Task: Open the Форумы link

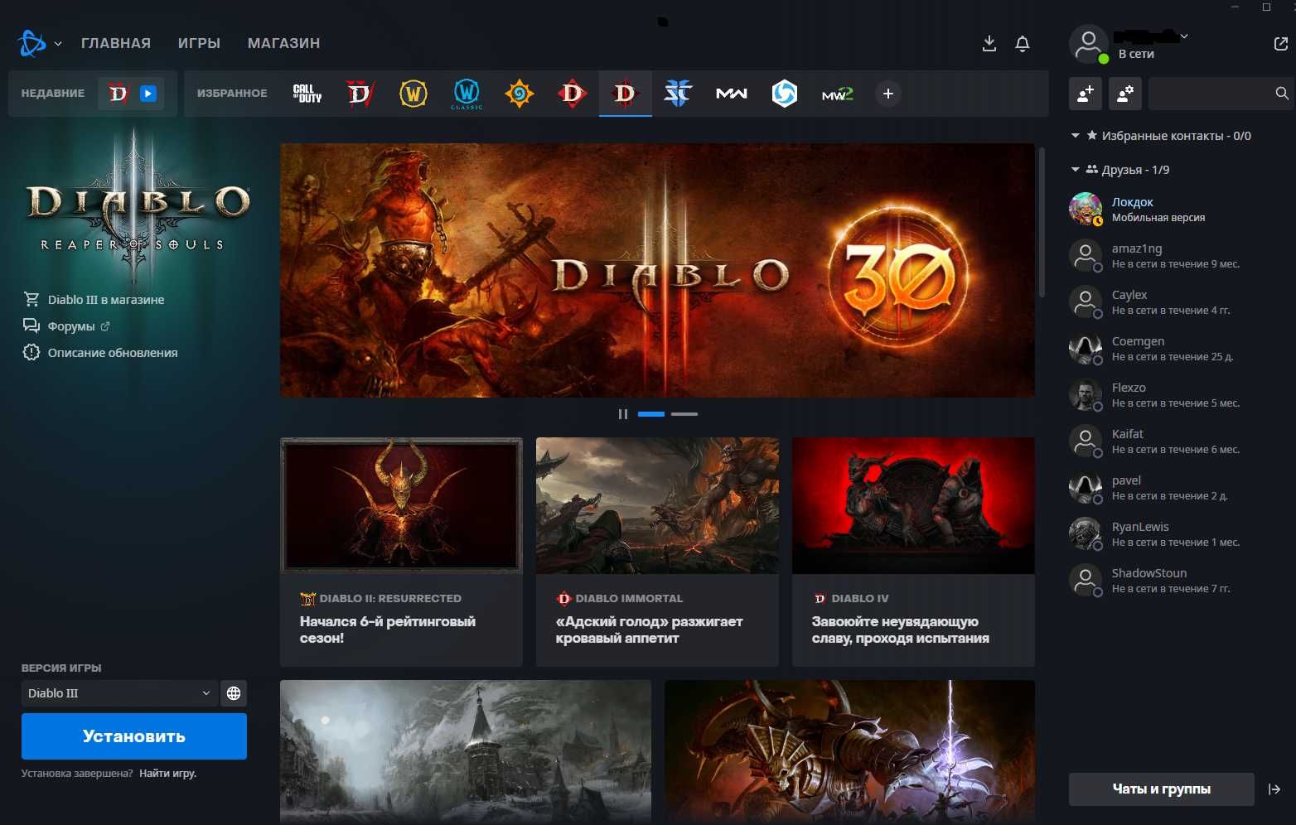Action: pyautogui.click(x=66, y=326)
